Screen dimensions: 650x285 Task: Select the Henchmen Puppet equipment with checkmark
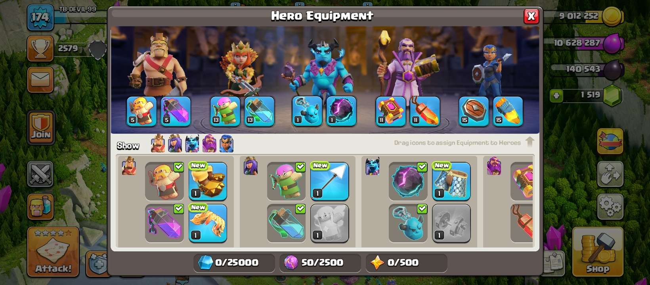tap(408, 223)
